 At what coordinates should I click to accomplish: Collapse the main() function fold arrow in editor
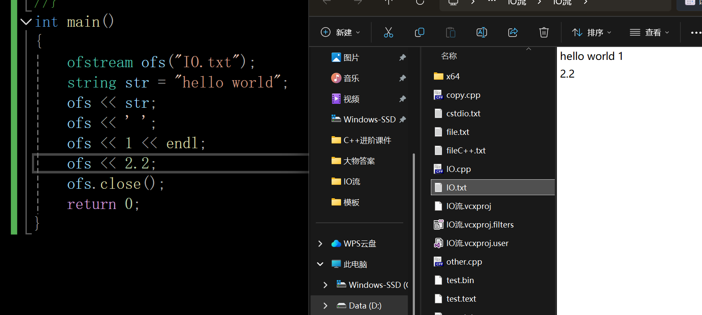click(x=26, y=22)
